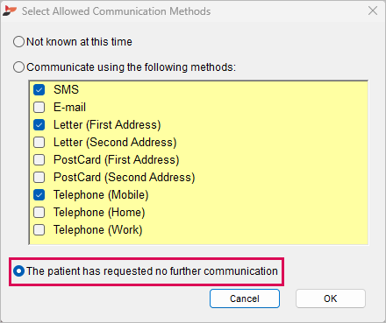Select the Not known at this time option

18,42
